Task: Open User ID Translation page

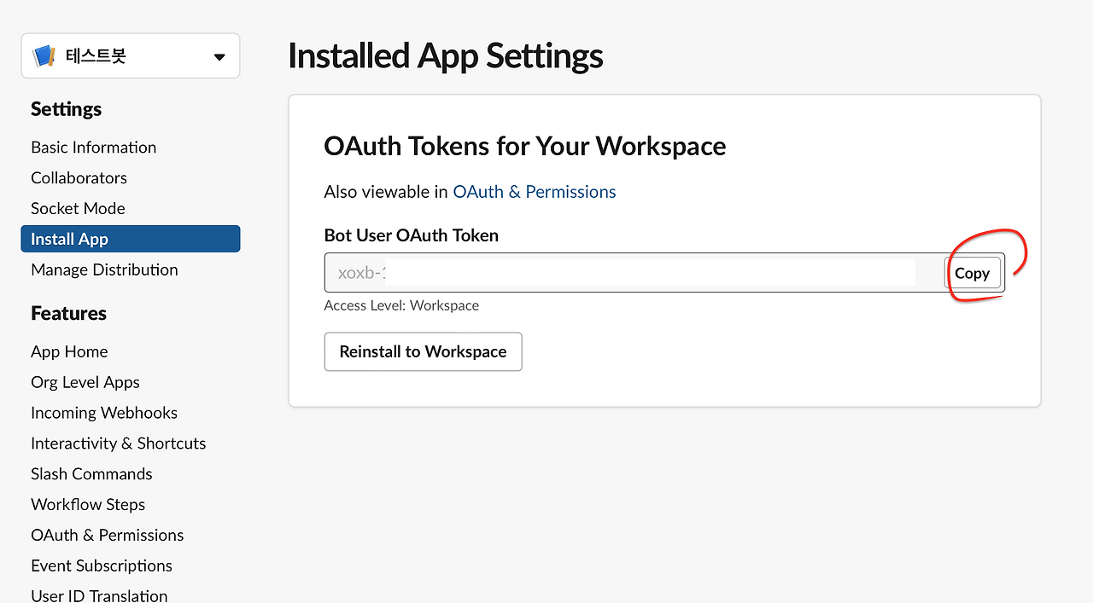Action: coord(99,595)
